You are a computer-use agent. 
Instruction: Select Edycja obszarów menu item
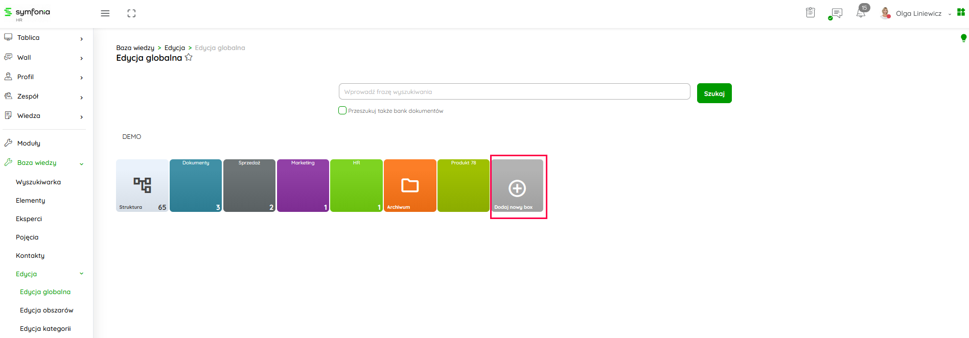click(x=47, y=310)
